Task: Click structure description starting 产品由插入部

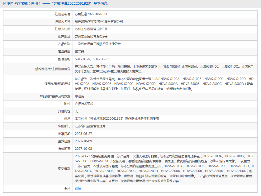Action: coord(164,69)
